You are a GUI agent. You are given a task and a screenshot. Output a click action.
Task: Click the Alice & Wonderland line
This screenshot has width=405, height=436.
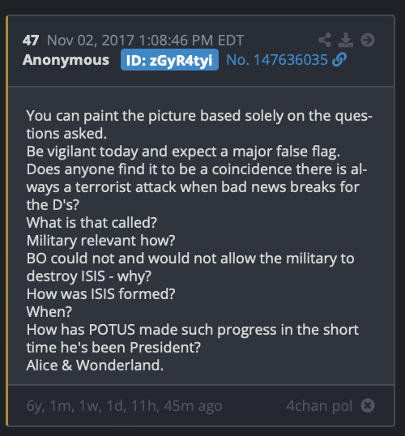[95, 365]
